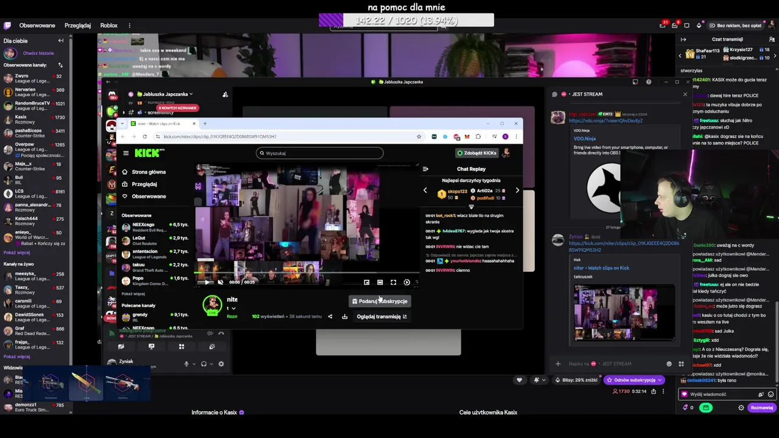Click Kick clip share icon
The height and width of the screenshot is (438, 779).
click(330, 316)
